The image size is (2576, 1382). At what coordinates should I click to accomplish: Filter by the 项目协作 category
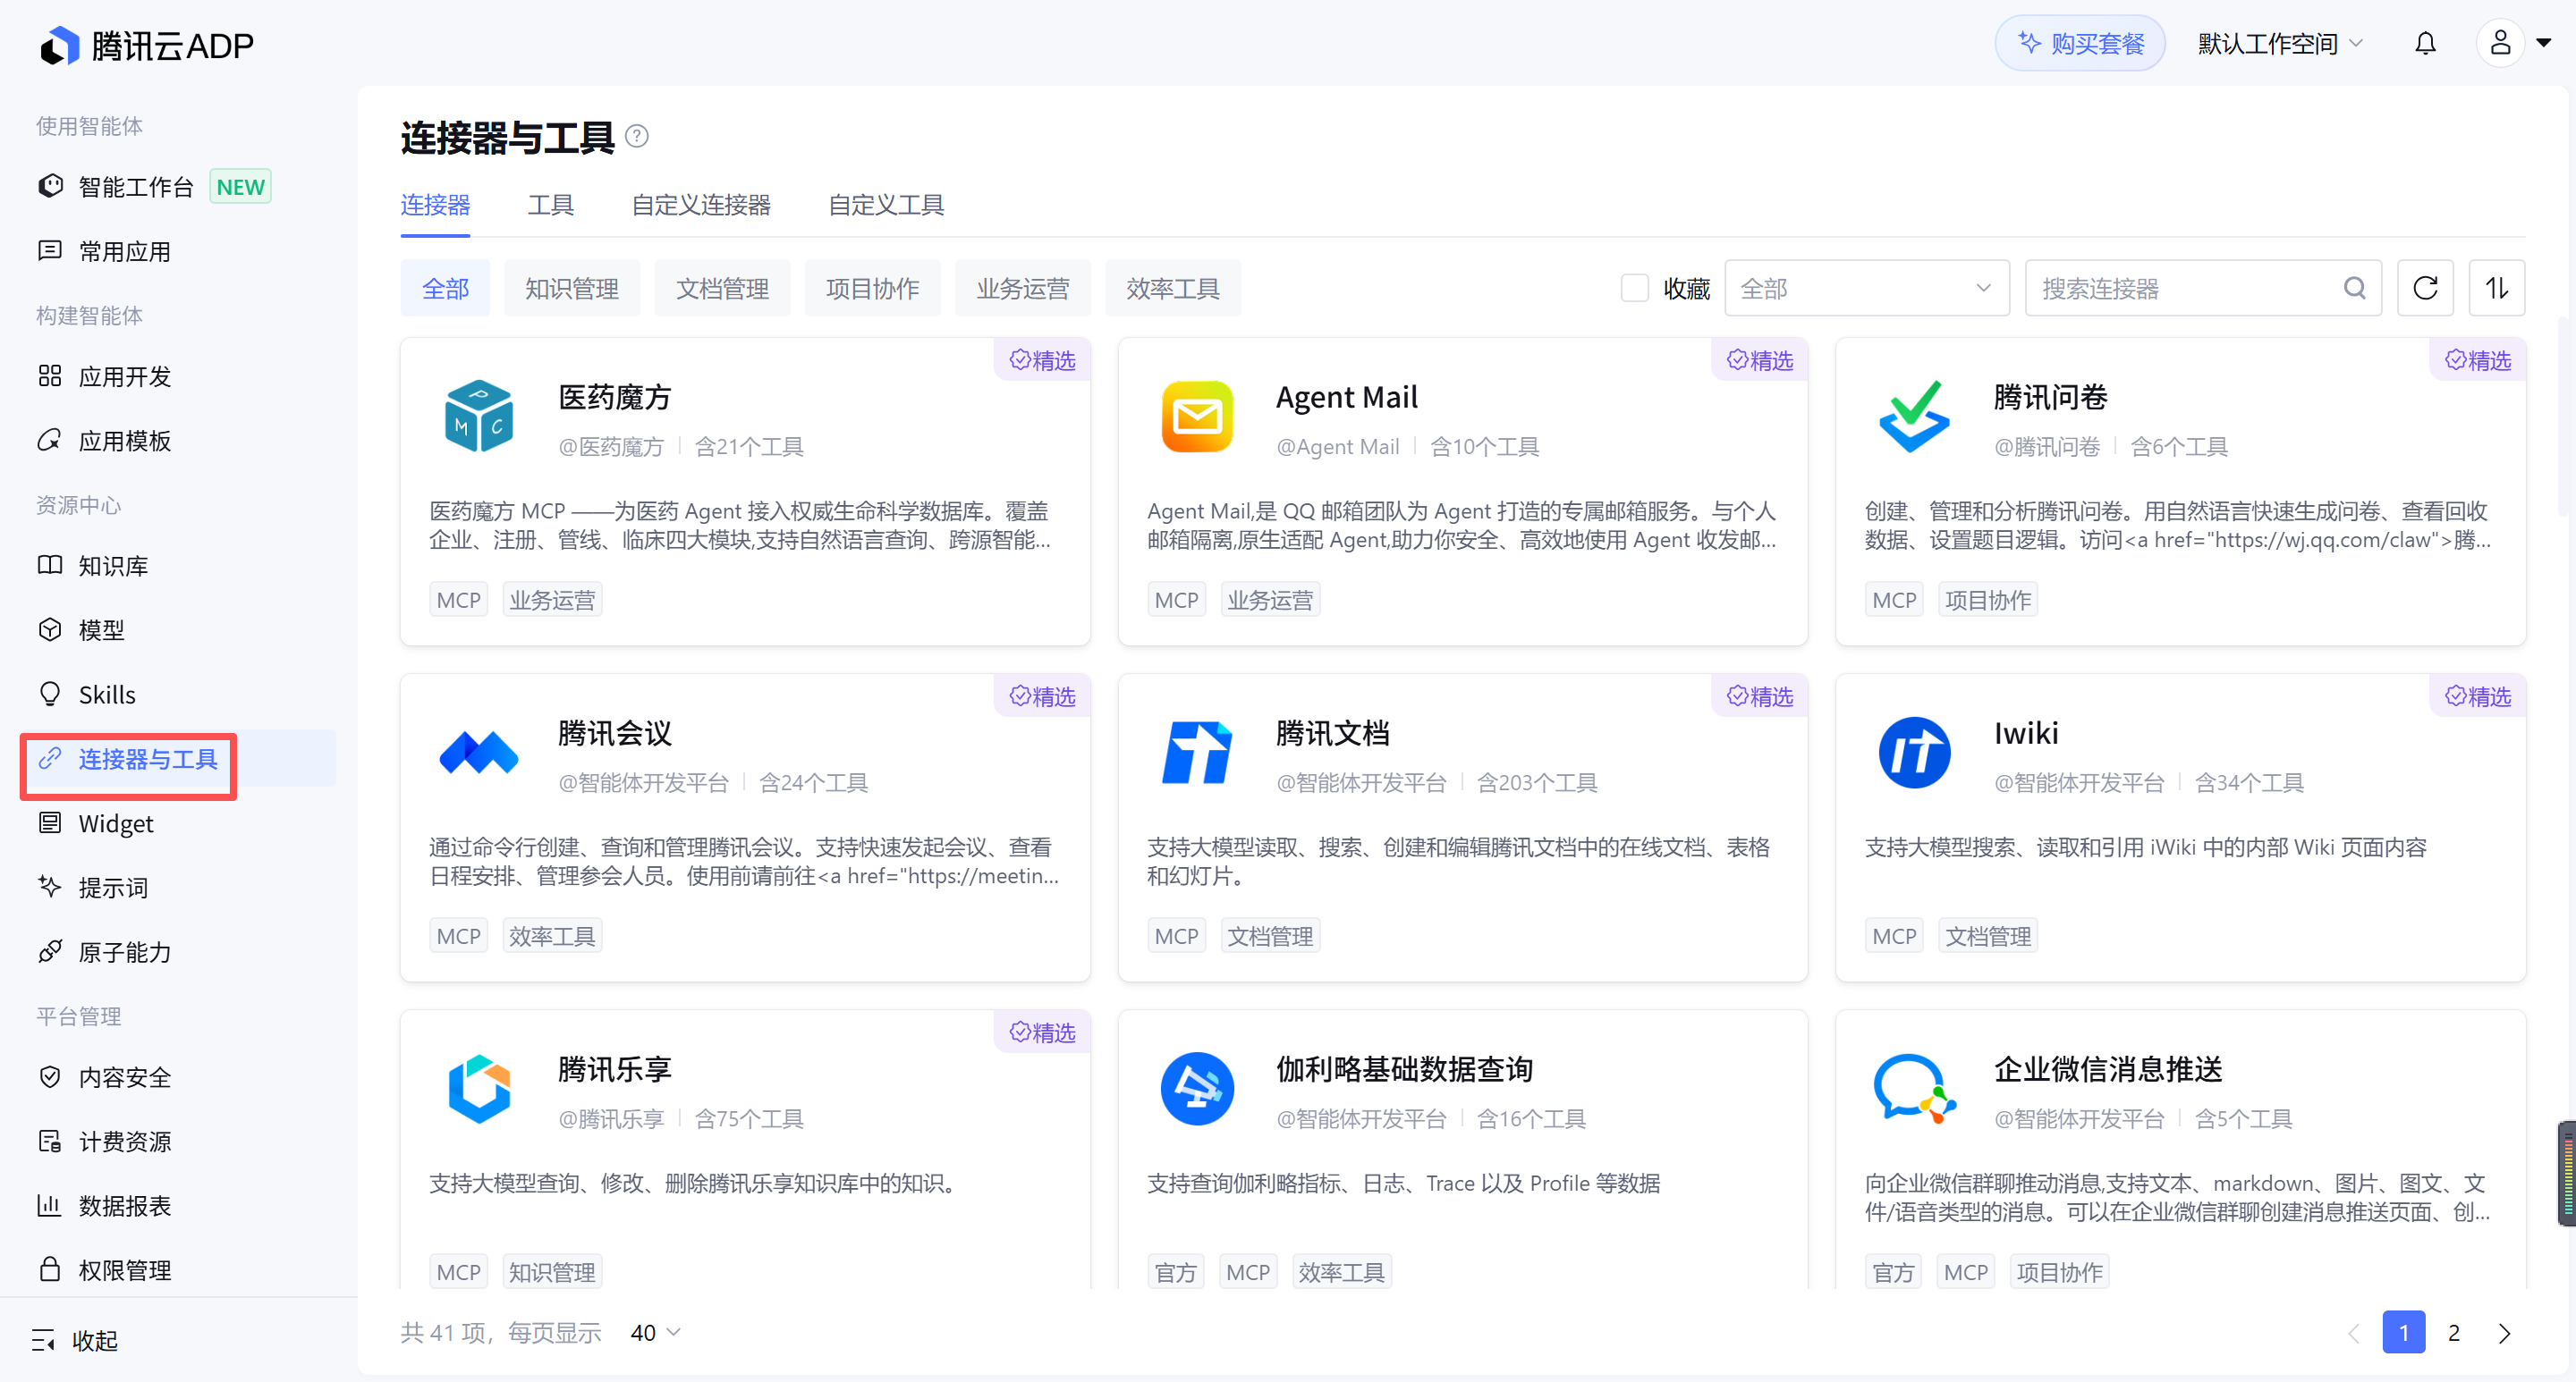872,289
